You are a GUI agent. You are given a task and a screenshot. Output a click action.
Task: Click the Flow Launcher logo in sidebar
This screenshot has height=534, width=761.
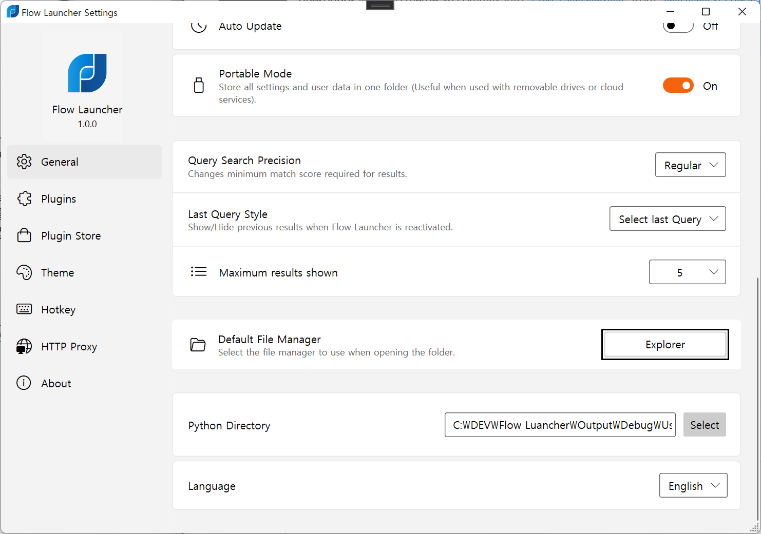pos(87,73)
